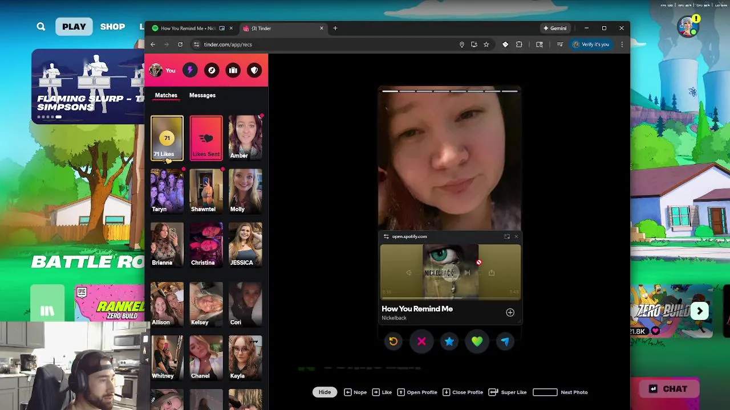Open Allison's match thumbnail
730x410 pixels.
tap(167, 304)
